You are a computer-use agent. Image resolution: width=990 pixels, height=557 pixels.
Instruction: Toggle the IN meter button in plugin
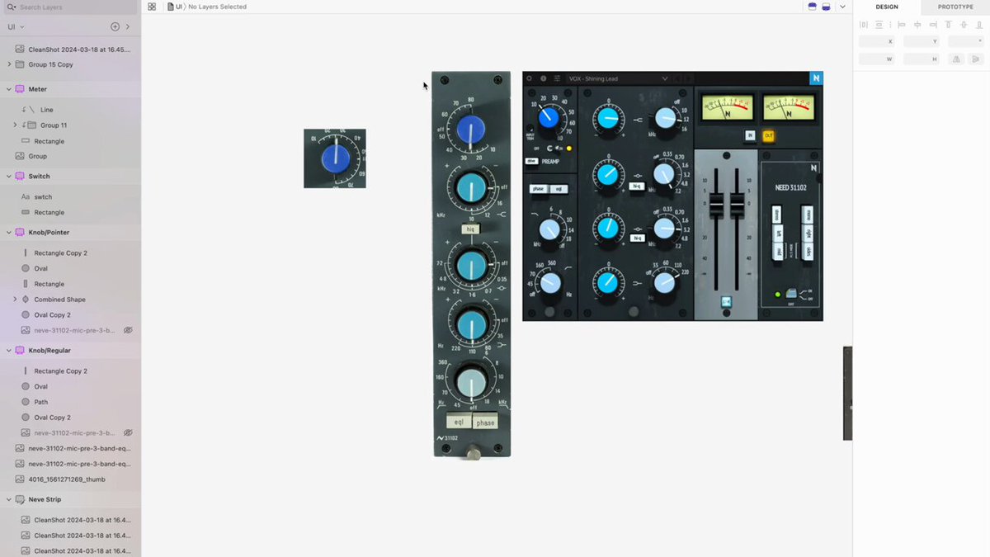750,135
